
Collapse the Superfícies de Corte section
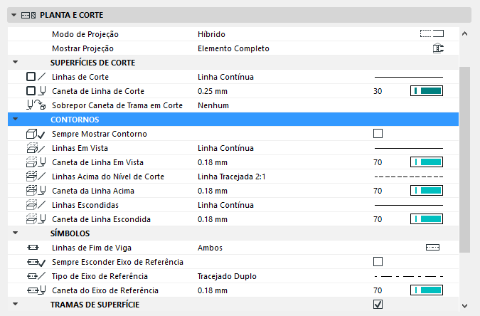[16, 63]
